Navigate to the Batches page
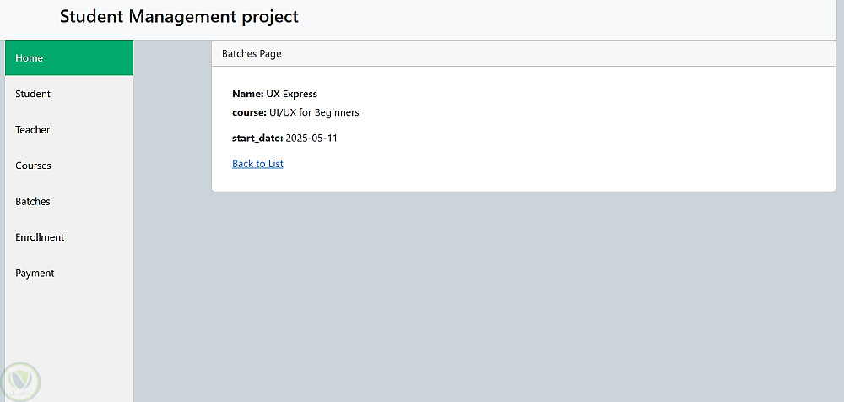Screen dimensions: 844x402 33,202
